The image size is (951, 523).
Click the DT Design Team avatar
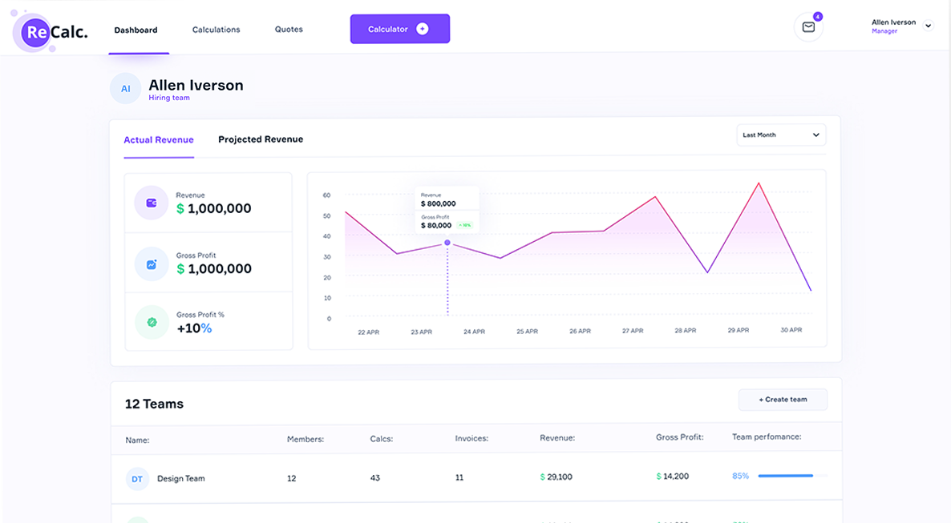(137, 479)
